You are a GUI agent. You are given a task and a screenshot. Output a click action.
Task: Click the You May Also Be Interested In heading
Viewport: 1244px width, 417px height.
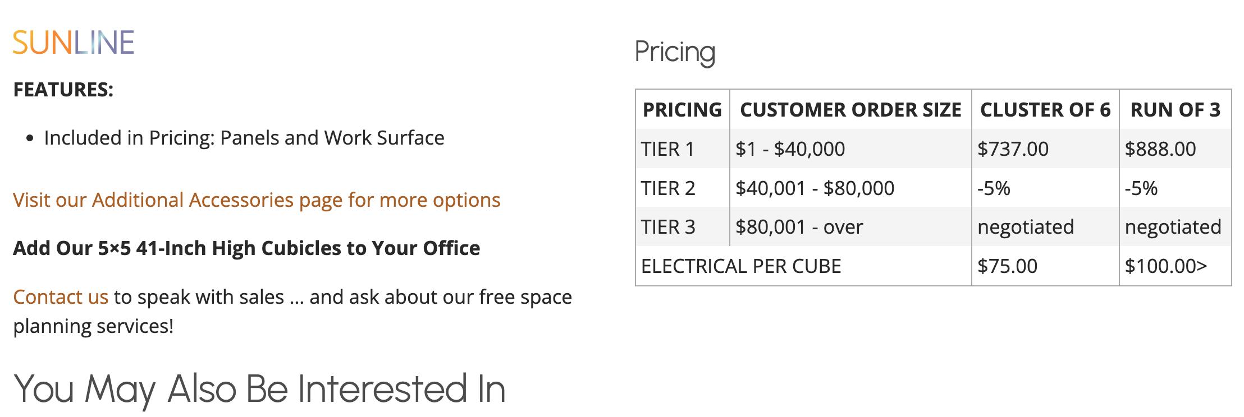[x=259, y=389]
